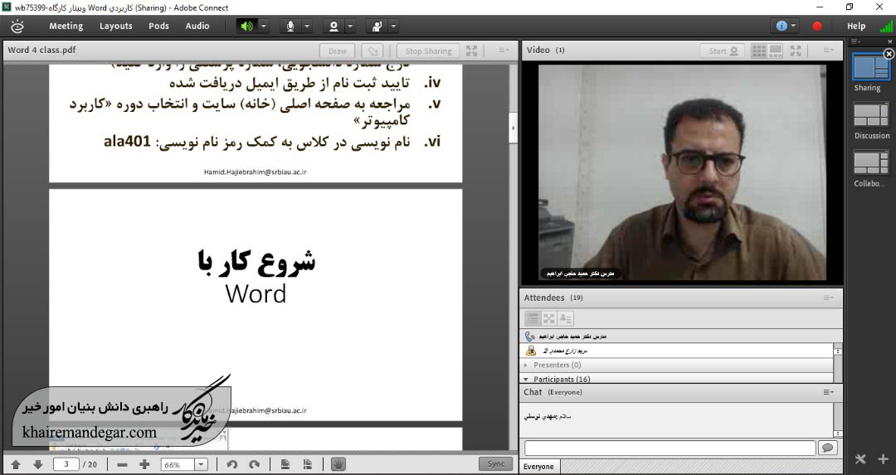Image resolution: width=896 pixels, height=475 pixels.
Task: Collapse the Participants (16) group
Action: point(526,379)
